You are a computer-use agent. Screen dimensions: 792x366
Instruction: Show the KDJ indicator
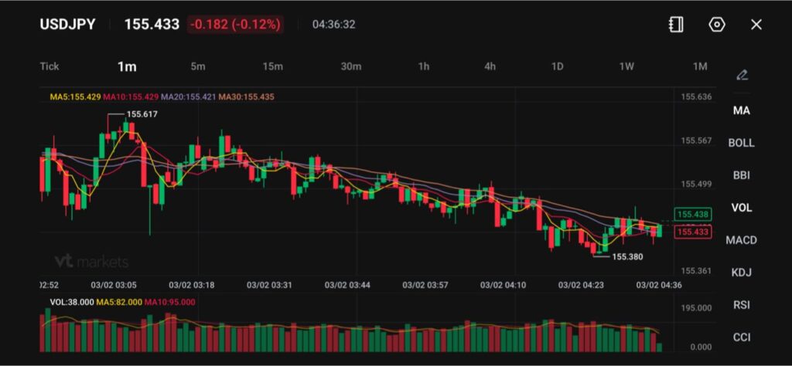click(x=741, y=273)
